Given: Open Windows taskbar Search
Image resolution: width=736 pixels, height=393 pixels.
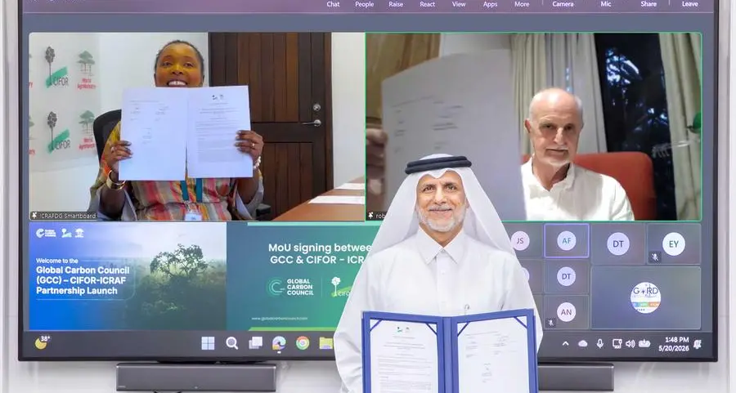Looking at the screenshot, I should coord(232,343).
